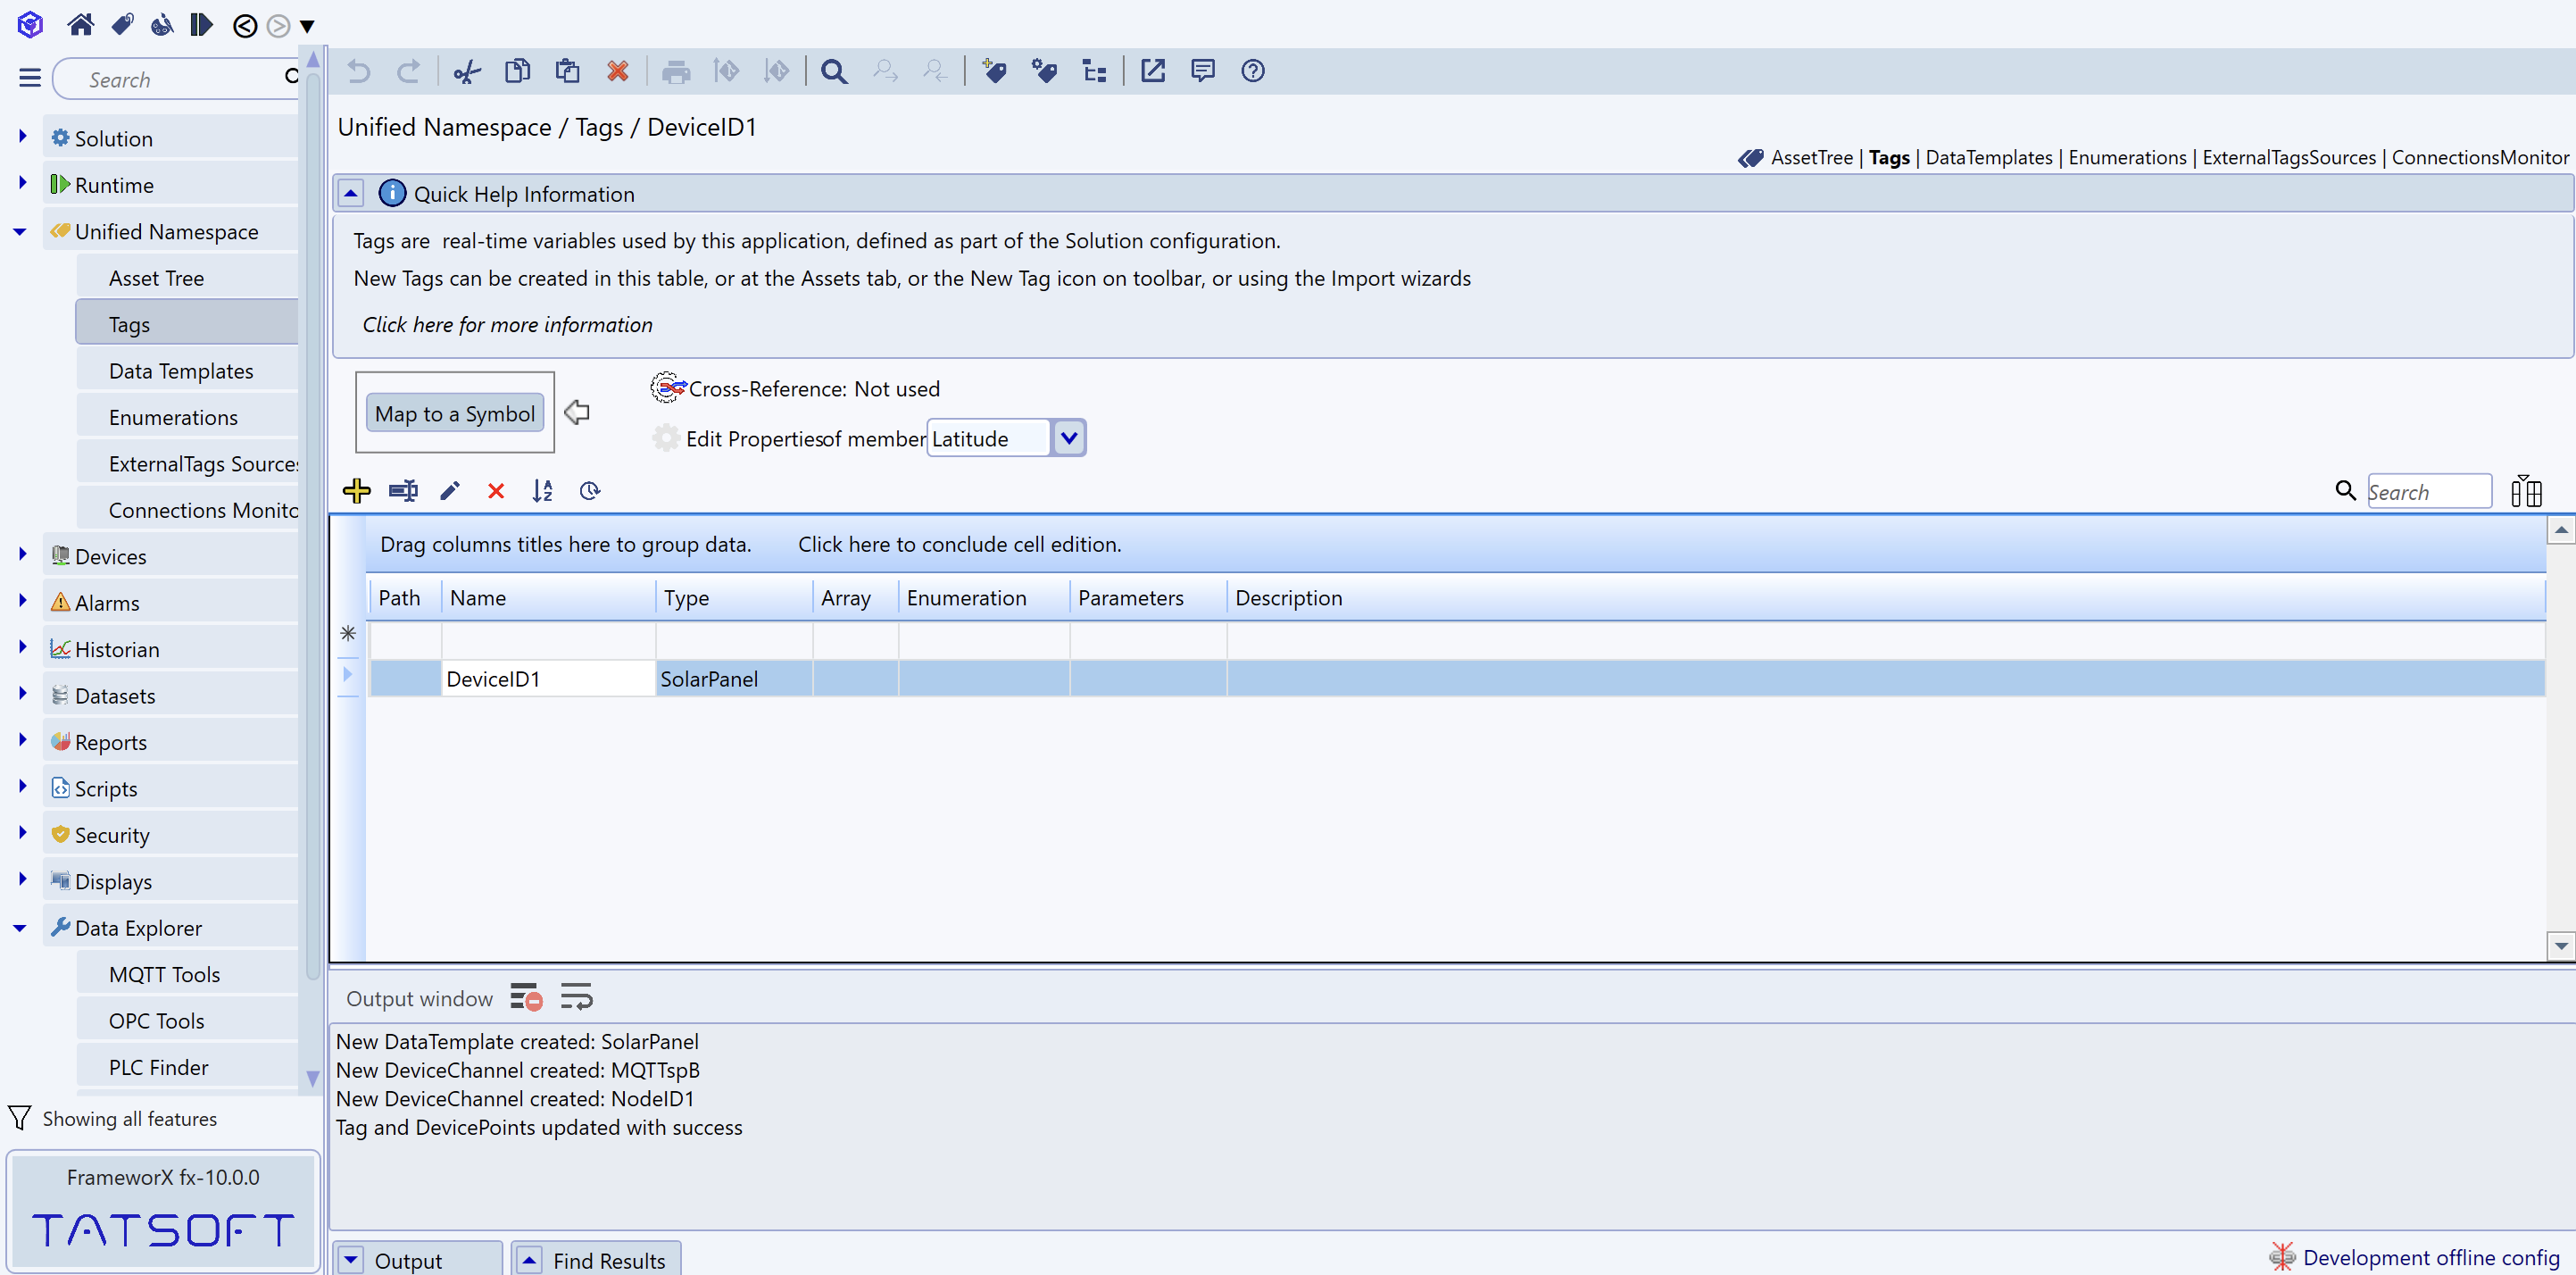This screenshot has width=2576, height=1275.
Task: Open PLC Finder in sidebar
Action: pyautogui.click(x=188, y=1067)
